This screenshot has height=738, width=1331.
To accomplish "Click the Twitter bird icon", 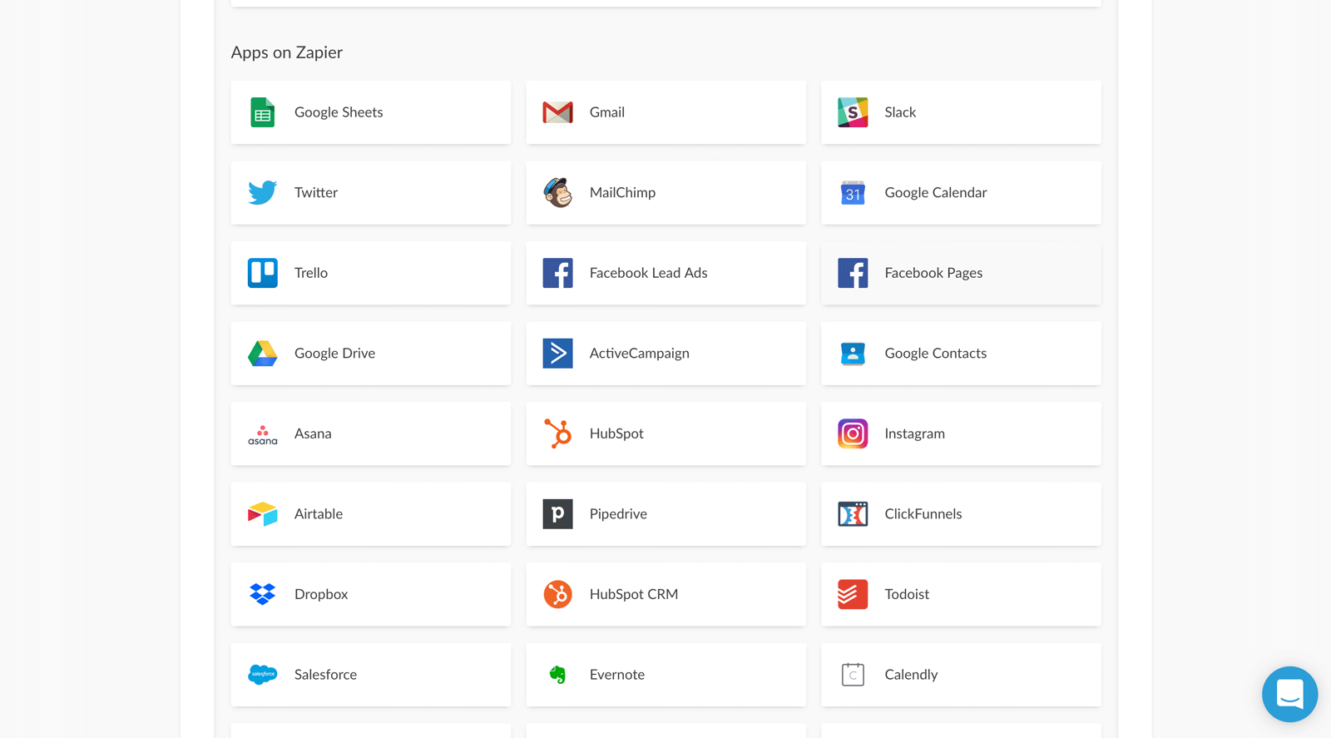I will click(262, 192).
